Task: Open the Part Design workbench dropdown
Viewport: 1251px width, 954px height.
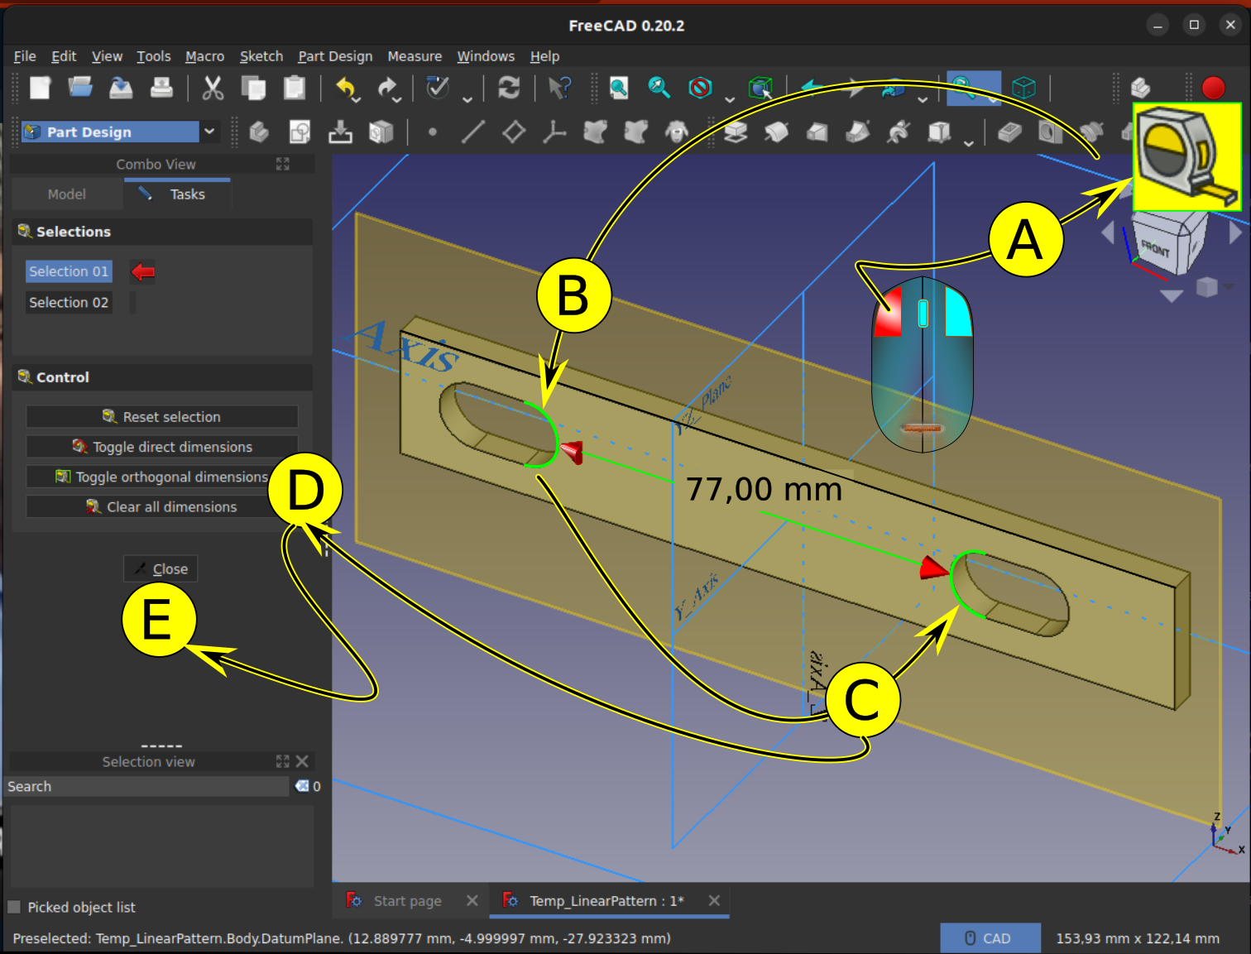Action: tap(209, 132)
